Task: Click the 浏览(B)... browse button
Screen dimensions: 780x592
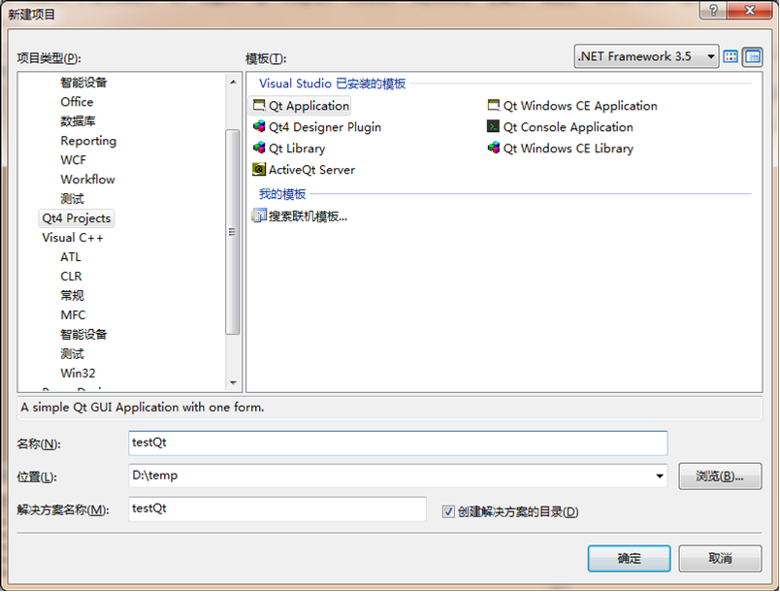Action: pyautogui.click(x=720, y=477)
